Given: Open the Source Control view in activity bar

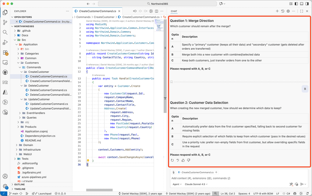Looking at the screenshot, I should point(5,22).
